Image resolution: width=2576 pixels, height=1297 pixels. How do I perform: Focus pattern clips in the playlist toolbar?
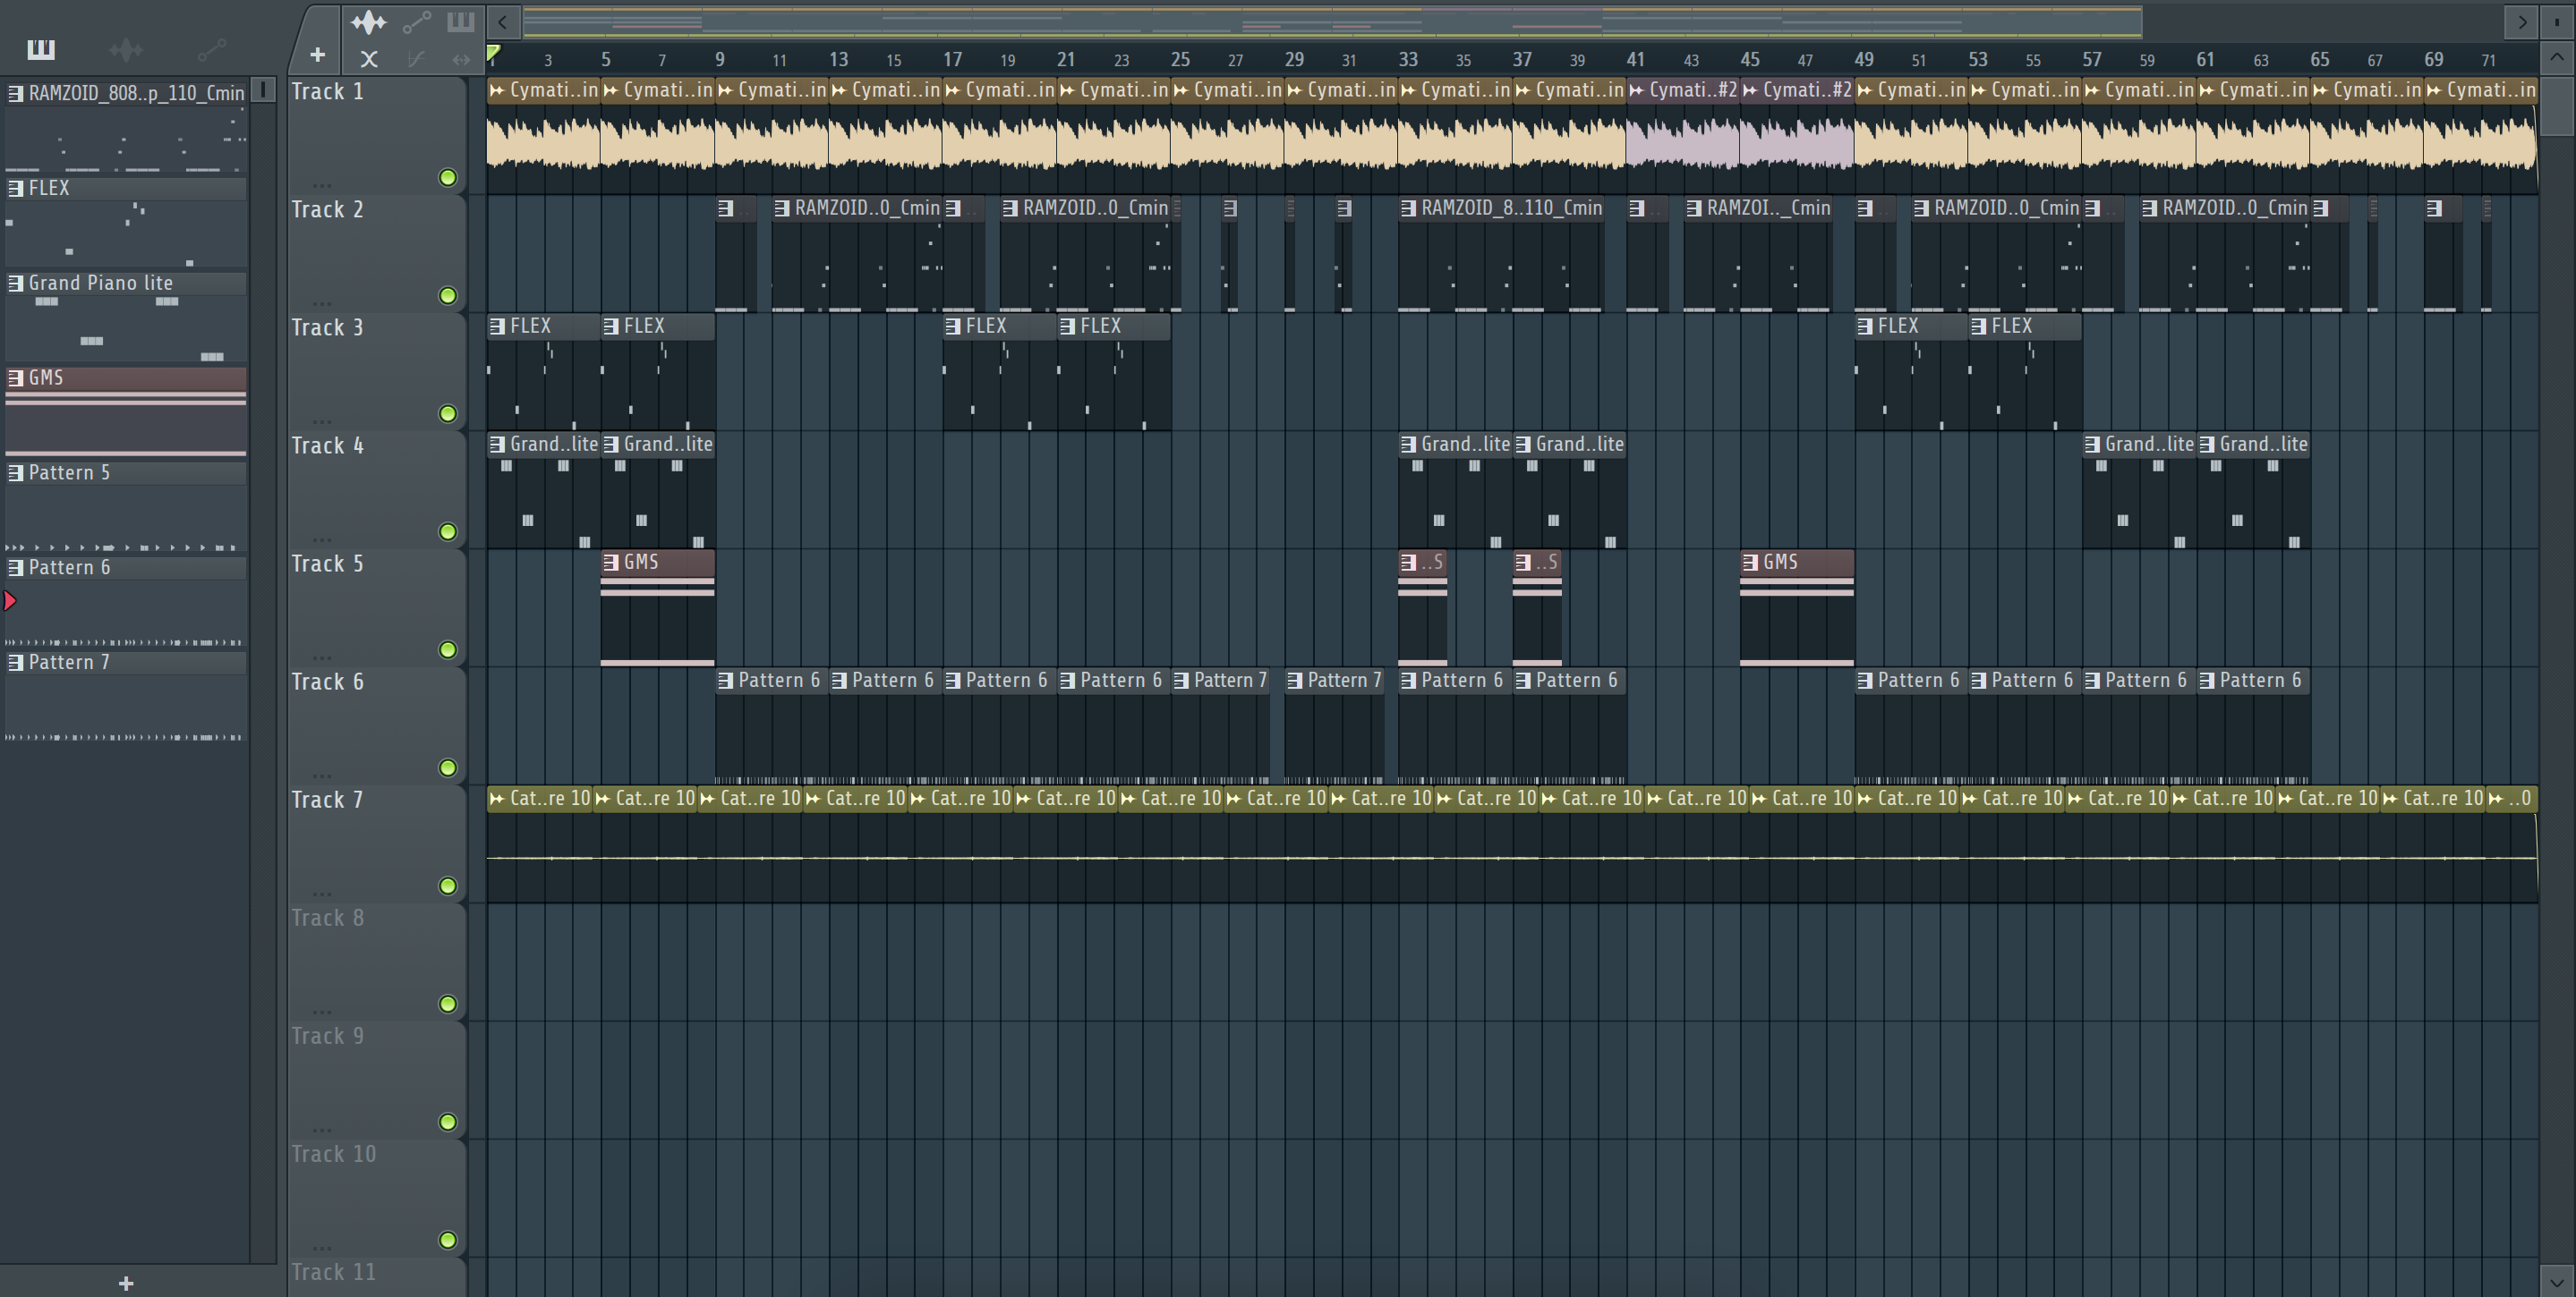pos(460,22)
